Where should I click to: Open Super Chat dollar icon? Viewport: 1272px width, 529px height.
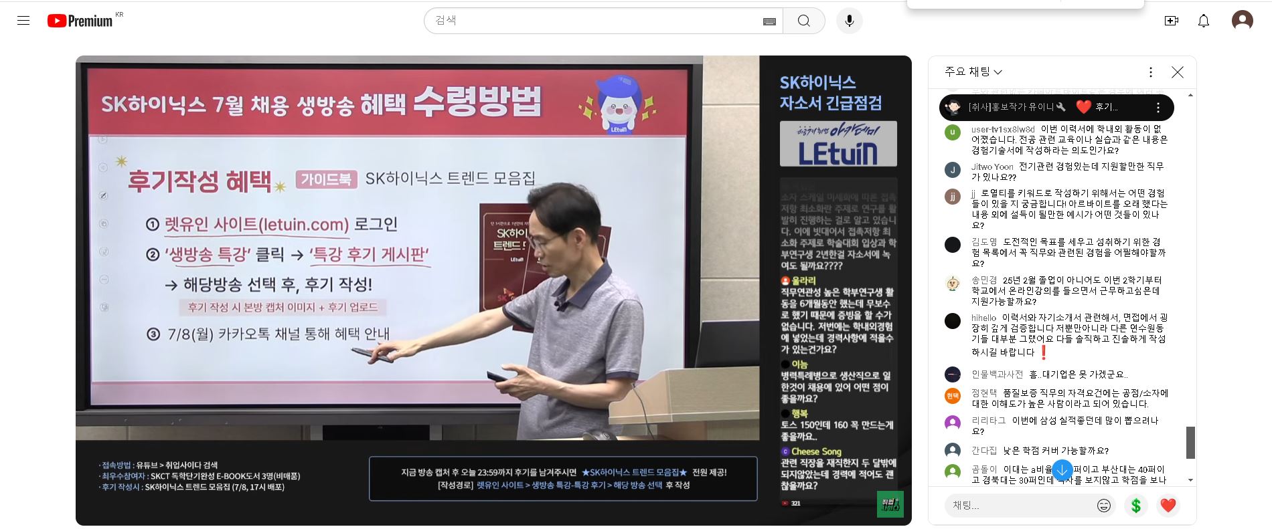point(1136,506)
